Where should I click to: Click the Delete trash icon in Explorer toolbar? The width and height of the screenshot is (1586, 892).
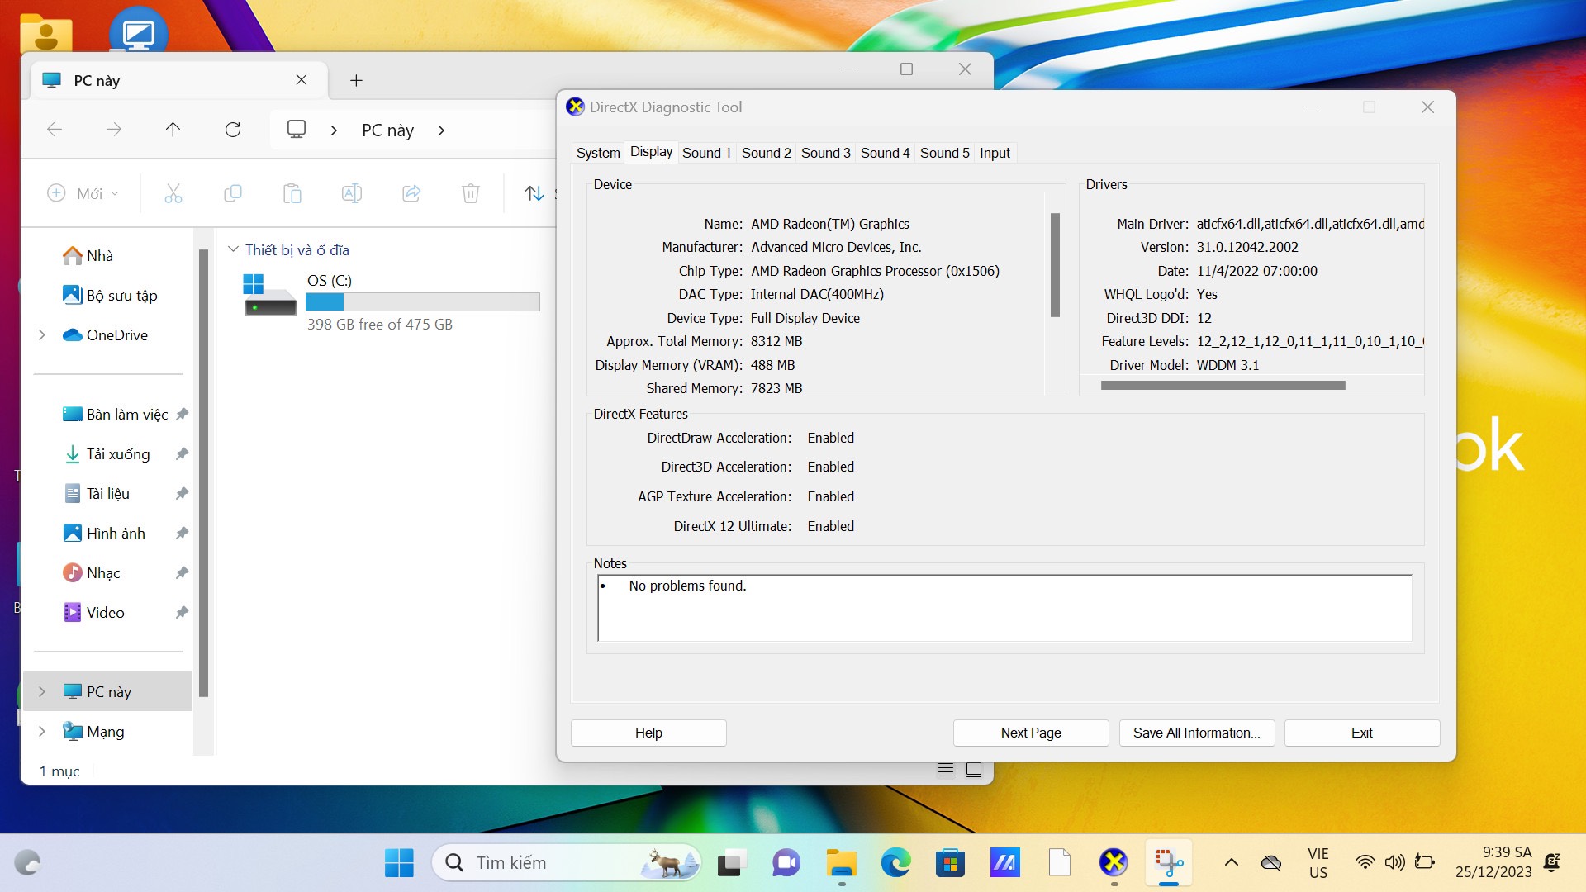point(470,193)
